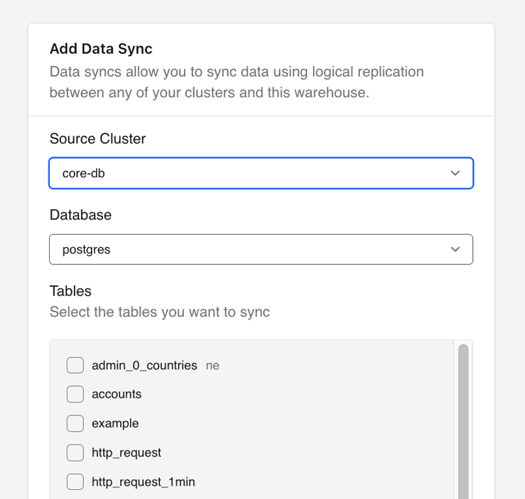525x499 pixels.
Task: Check the admin_0_countries table checkbox
Action: [75, 365]
